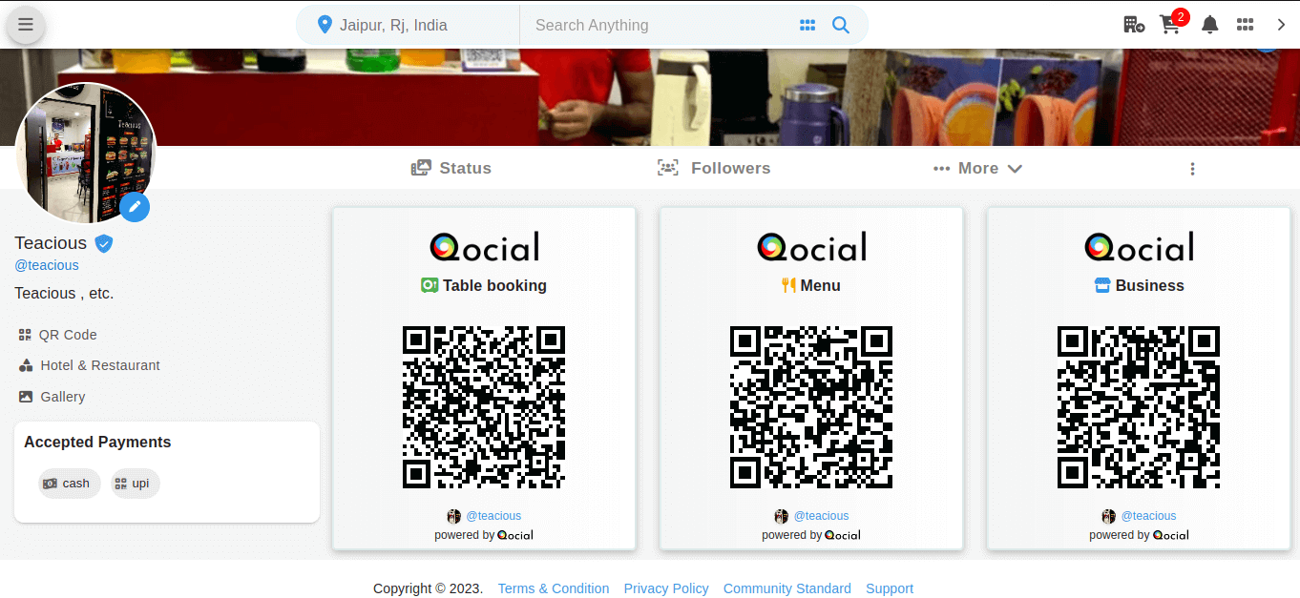
Task: Click Qocial logo on Menu card
Action: (x=811, y=247)
